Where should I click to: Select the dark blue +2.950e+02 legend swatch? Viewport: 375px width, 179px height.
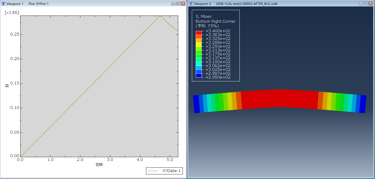(x=199, y=75)
